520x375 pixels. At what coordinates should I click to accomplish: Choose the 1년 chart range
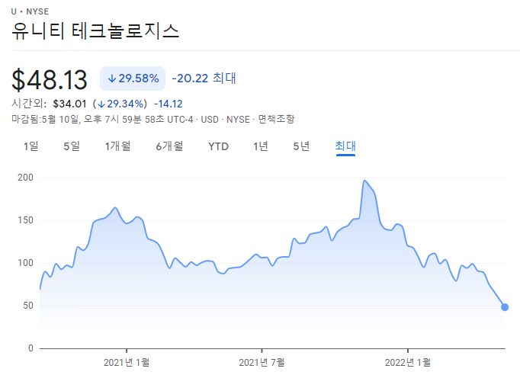(x=261, y=146)
